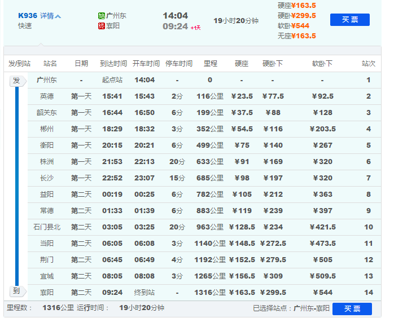
Task: Select station 襄阳 in the last table row
Action: point(47,293)
